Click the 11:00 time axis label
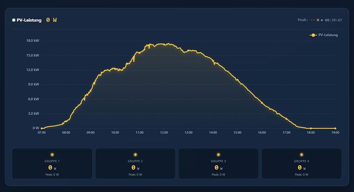This screenshot has height=192, width=354. click(140, 133)
